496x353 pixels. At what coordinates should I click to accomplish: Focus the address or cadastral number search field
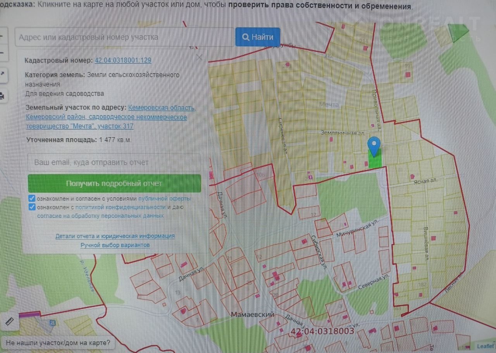(124, 37)
